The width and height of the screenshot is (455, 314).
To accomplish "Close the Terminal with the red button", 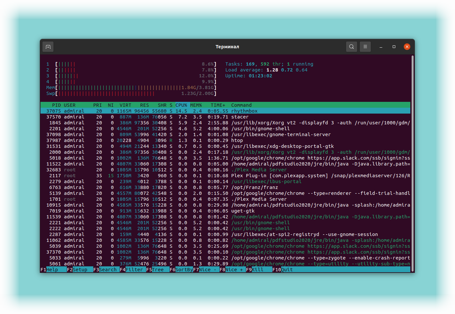I will [x=407, y=47].
